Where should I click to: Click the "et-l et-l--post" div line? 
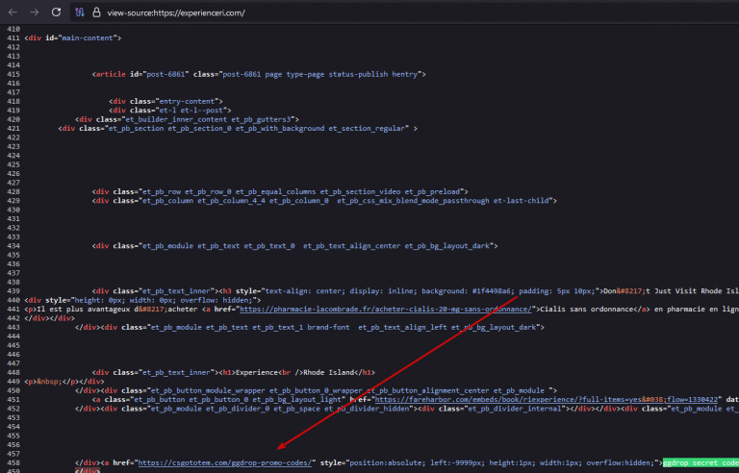pos(170,111)
